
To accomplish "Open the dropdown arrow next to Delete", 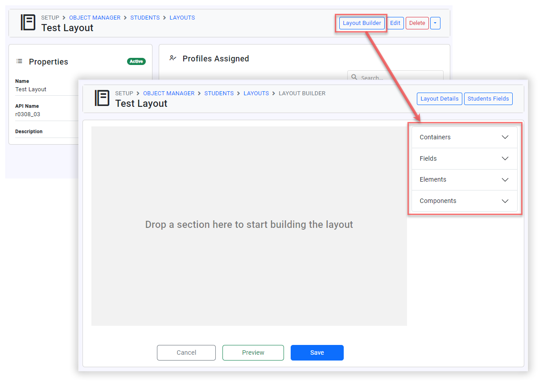I will 436,23.
